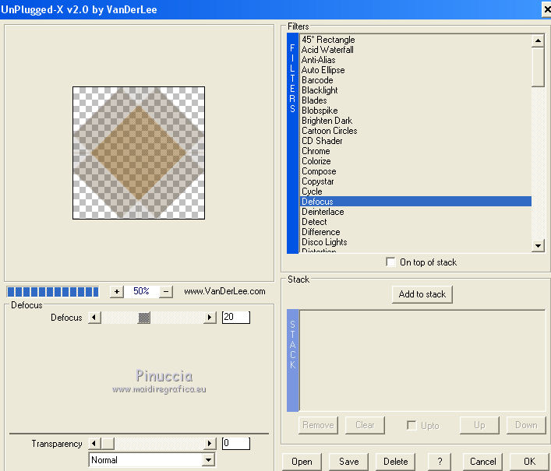Click the filter list scrollbar thumb
The width and height of the screenshot is (551, 471).
click(x=538, y=67)
